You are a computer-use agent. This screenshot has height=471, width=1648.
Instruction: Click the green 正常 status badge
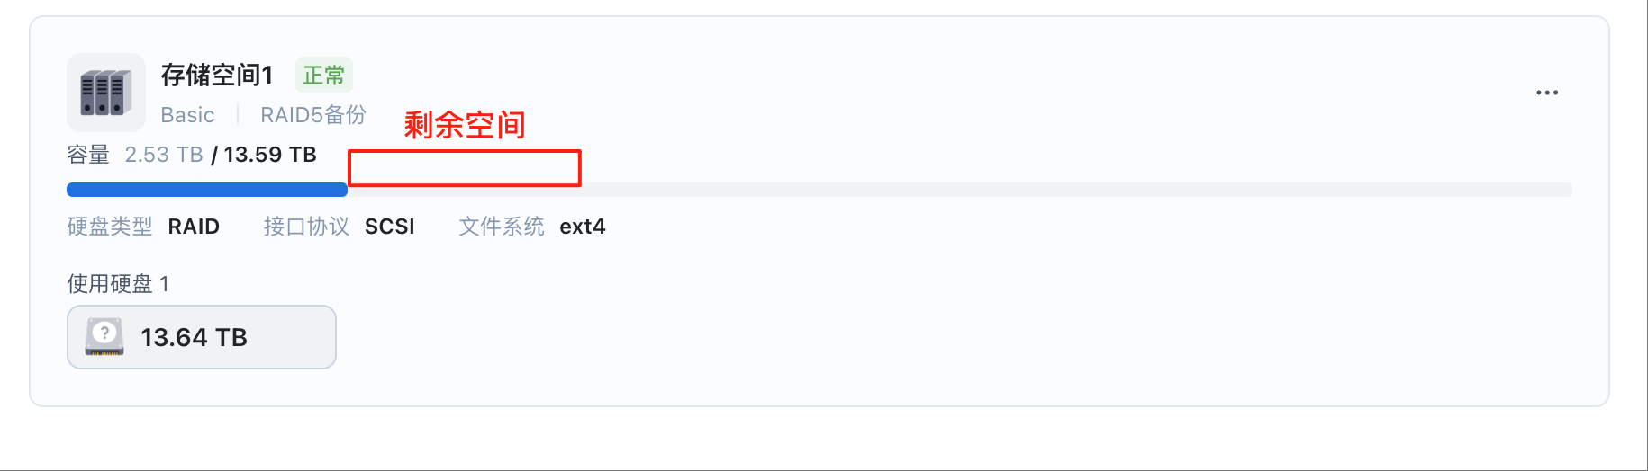coord(323,75)
